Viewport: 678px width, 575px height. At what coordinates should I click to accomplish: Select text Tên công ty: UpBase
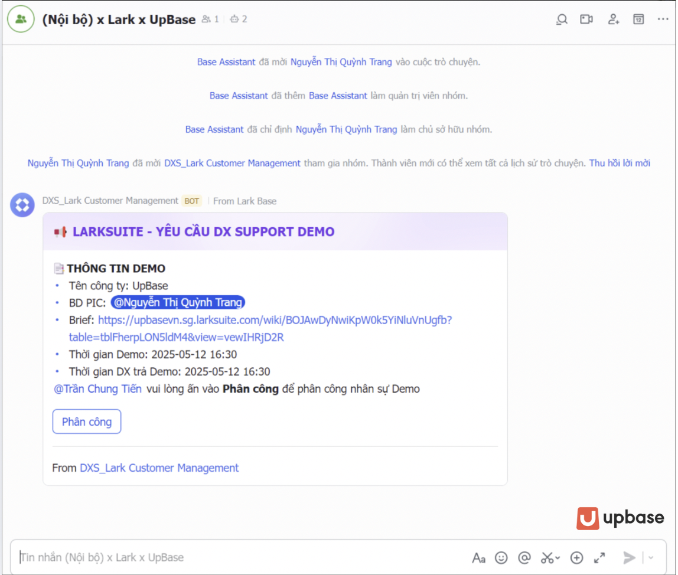pyautogui.click(x=119, y=286)
